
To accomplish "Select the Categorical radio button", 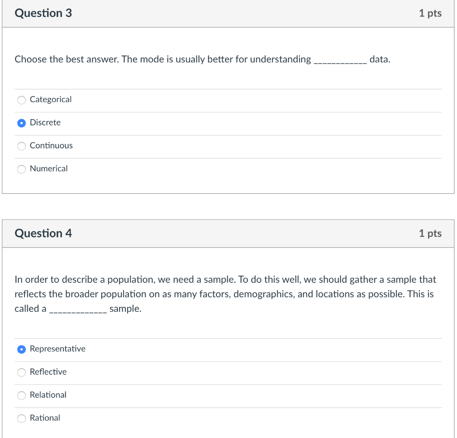I will [21, 100].
